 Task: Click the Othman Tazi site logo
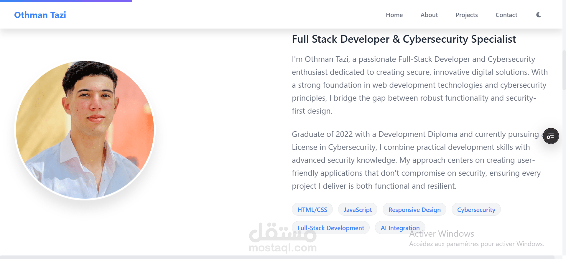pyautogui.click(x=40, y=15)
